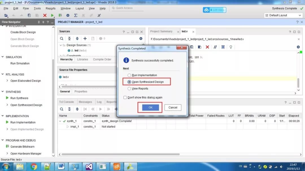305x171 pixels.
Task: Select View Reports radio button
Action: (x=129, y=88)
